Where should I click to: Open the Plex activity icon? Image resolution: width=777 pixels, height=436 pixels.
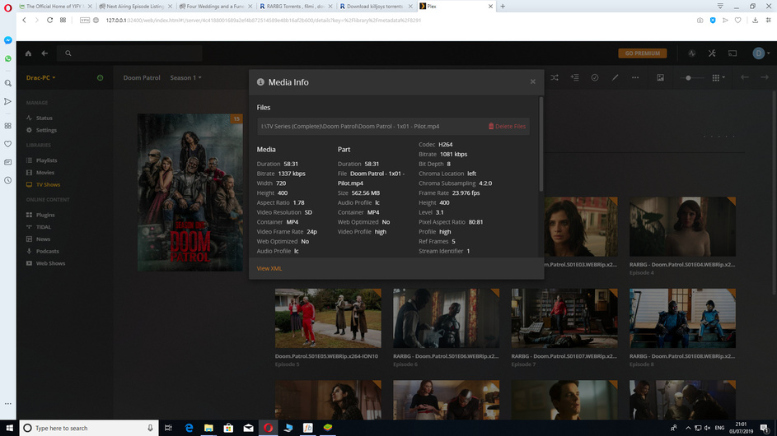pyautogui.click(x=692, y=53)
